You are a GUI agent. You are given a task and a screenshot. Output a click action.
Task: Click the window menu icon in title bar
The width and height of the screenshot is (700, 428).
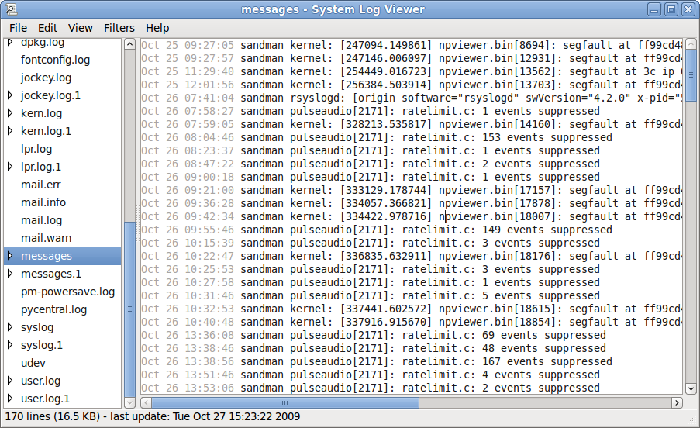[11, 9]
